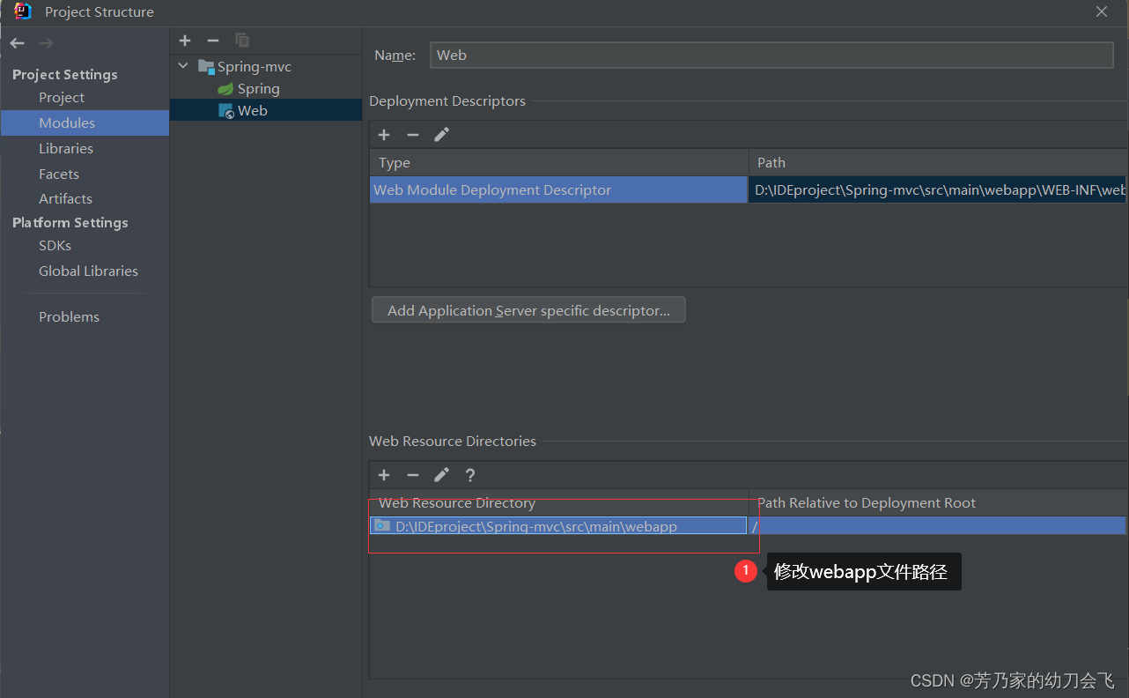
Task: Open the Problems page
Action: 69,316
